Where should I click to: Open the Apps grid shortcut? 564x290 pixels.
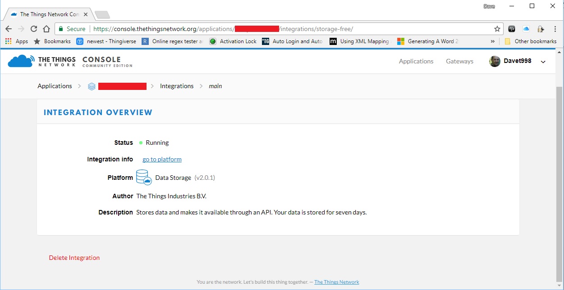17,41
